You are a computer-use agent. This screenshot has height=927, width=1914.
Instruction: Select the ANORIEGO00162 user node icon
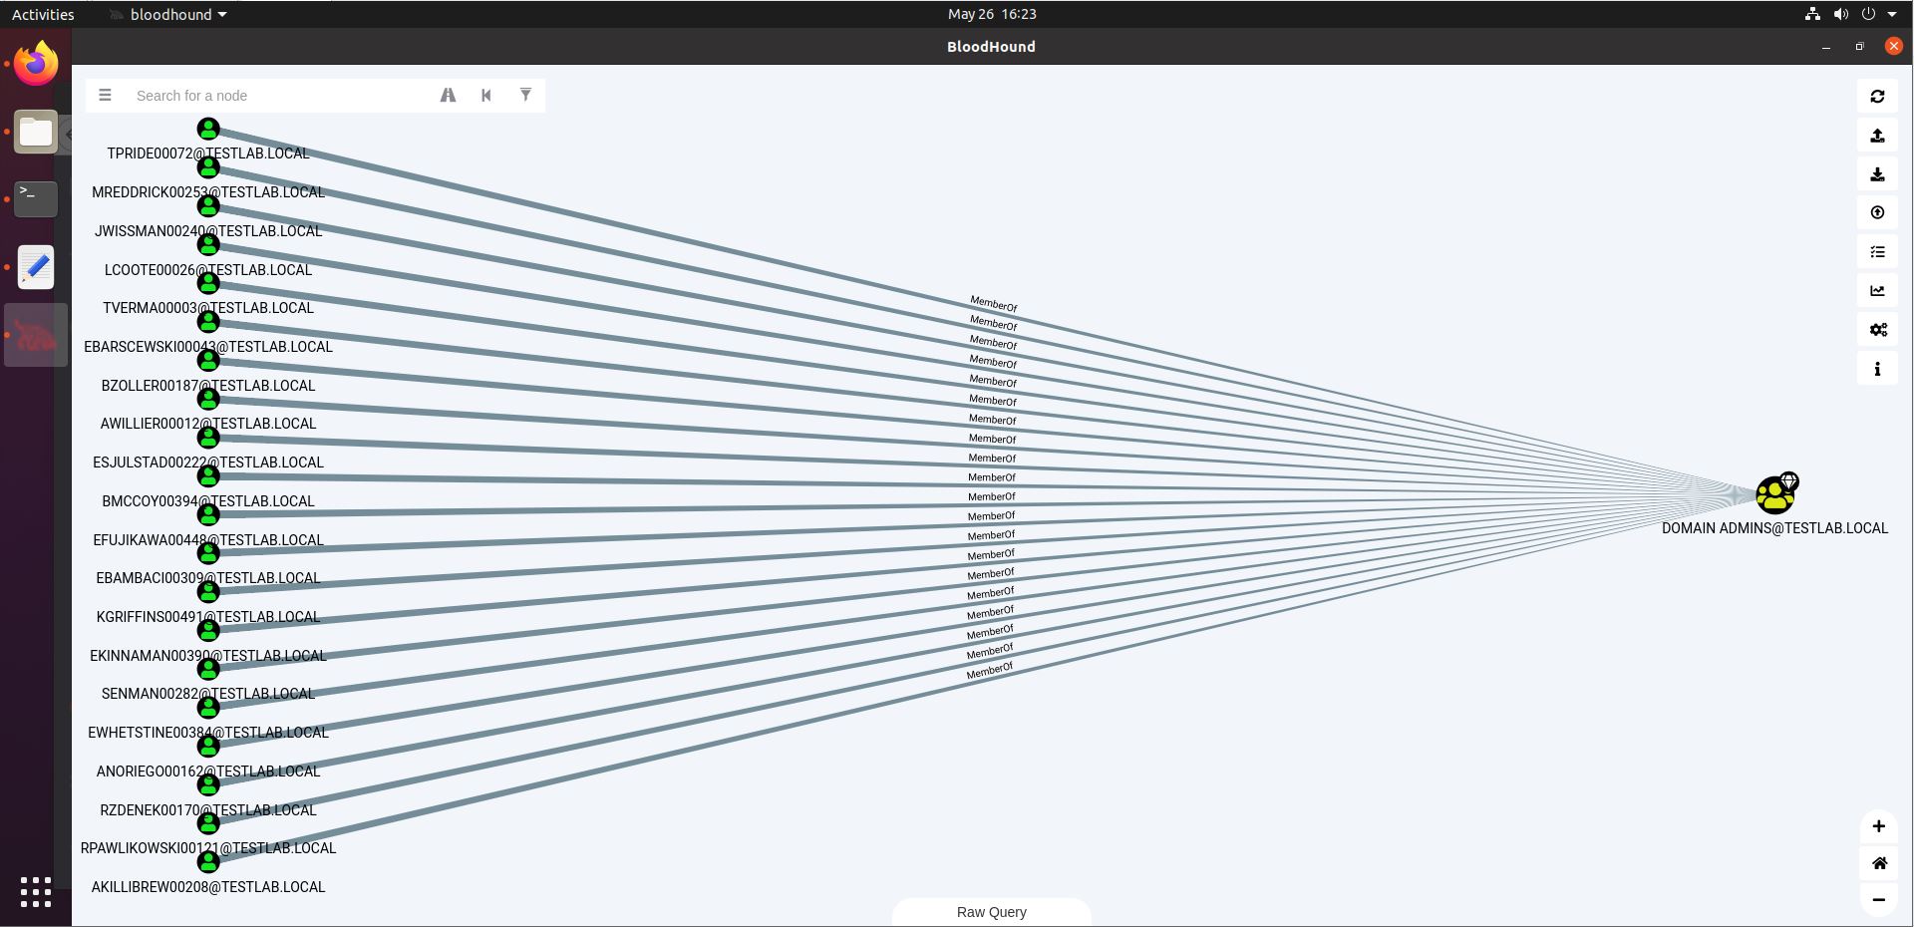(208, 747)
